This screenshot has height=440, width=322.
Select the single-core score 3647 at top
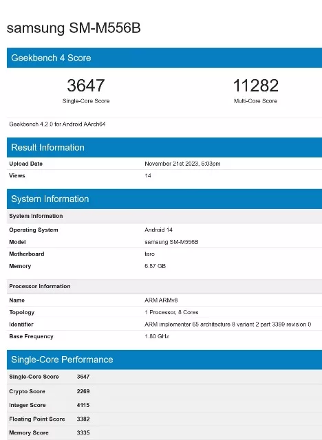coord(85,85)
